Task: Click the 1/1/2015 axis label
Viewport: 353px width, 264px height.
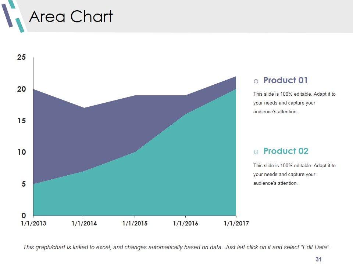Action: 135,224
